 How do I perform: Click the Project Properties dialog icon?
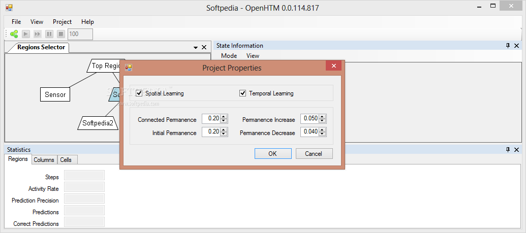pyautogui.click(x=129, y=68)
